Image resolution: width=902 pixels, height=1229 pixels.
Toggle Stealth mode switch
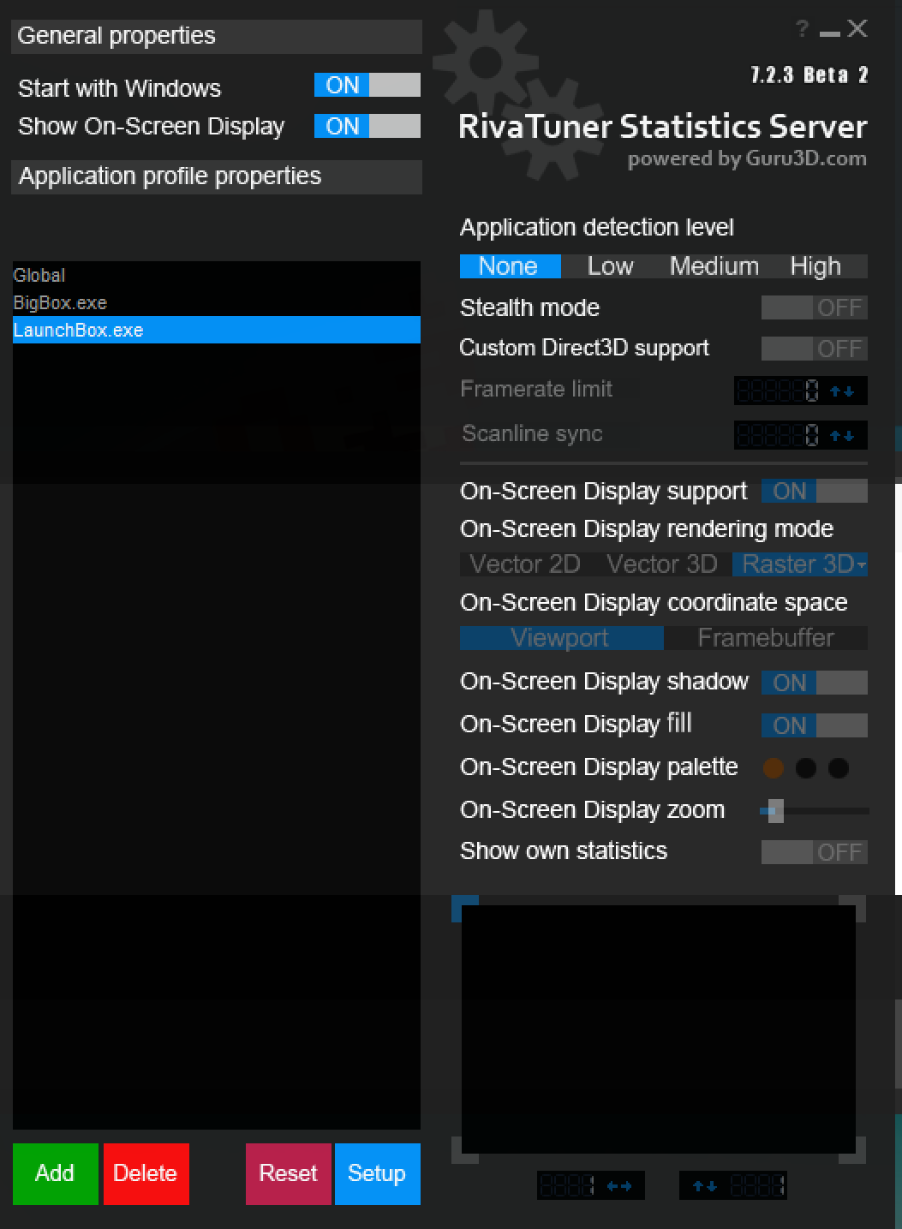(x=815, y=307)
